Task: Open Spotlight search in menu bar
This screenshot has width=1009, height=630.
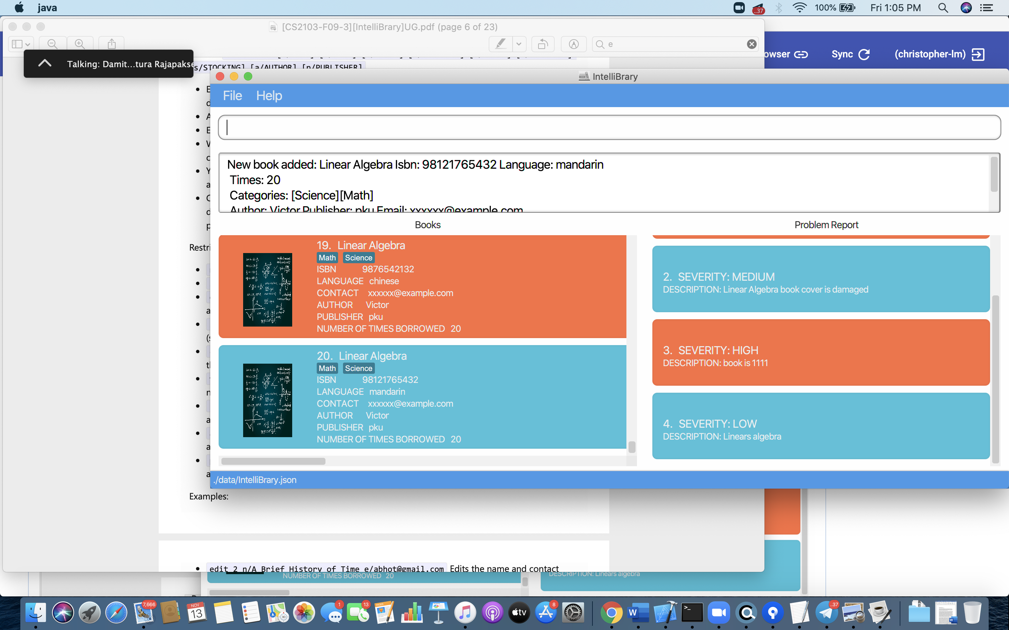Action: coord(943,7)
